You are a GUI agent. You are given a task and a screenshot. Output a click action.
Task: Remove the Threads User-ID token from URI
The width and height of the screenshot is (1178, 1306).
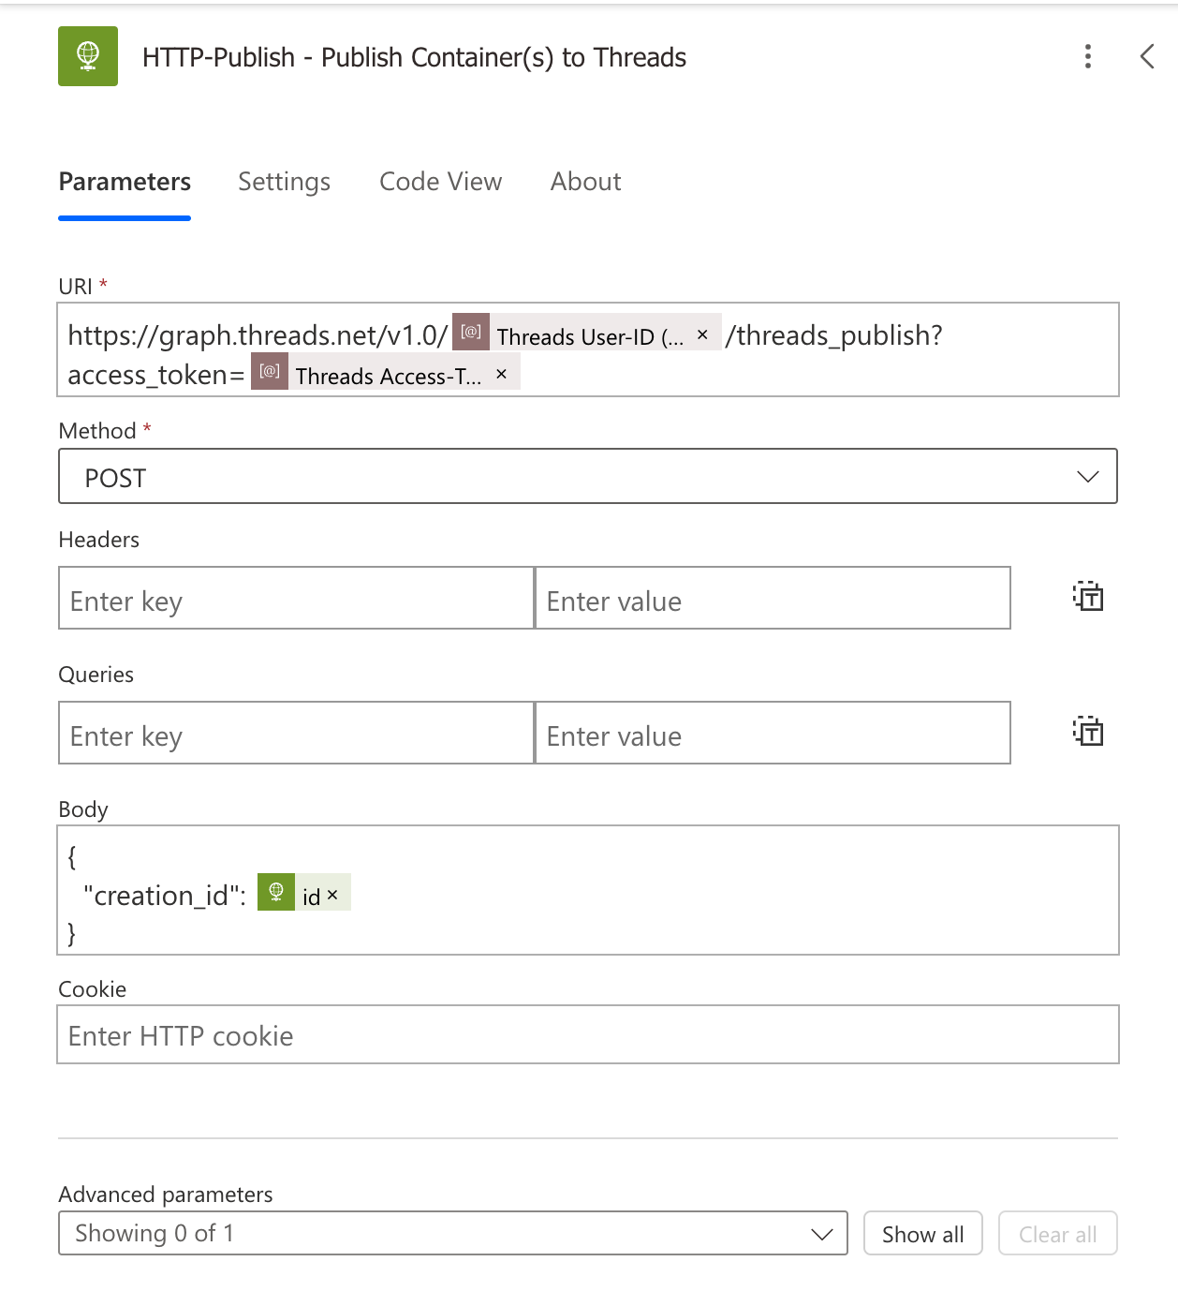pyautogui.click(x=702, y=334)
